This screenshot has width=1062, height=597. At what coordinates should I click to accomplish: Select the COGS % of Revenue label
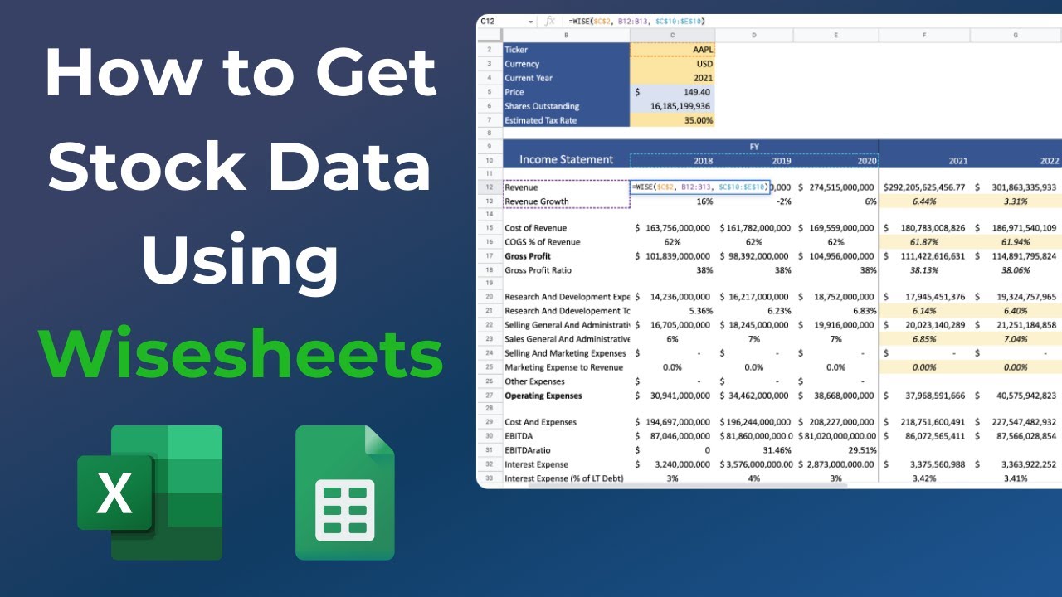click(566, 242)
